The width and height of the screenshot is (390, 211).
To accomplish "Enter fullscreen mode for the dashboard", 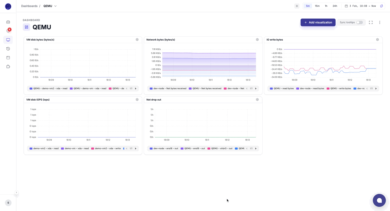I will coord(370,22).
